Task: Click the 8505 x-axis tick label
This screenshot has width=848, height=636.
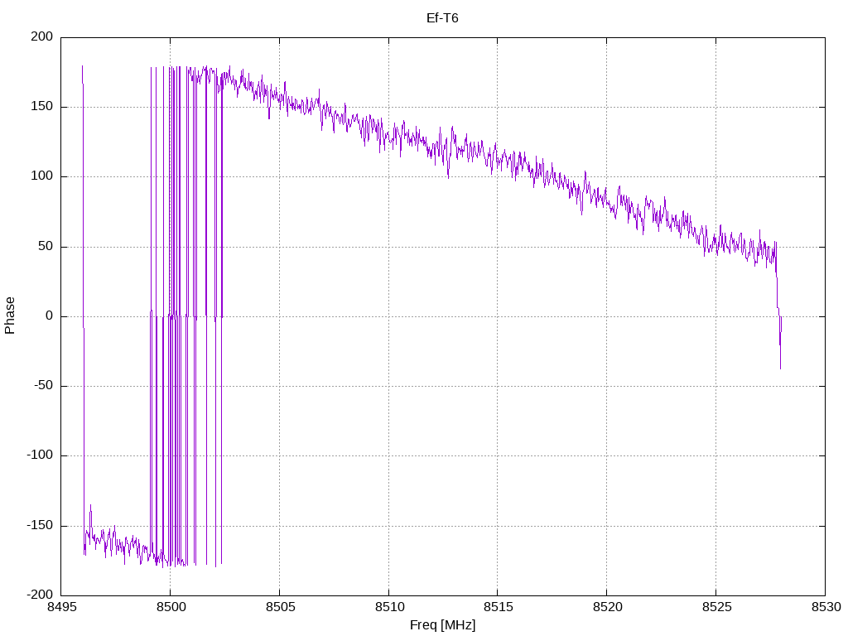Action: (x=280, y=607)
